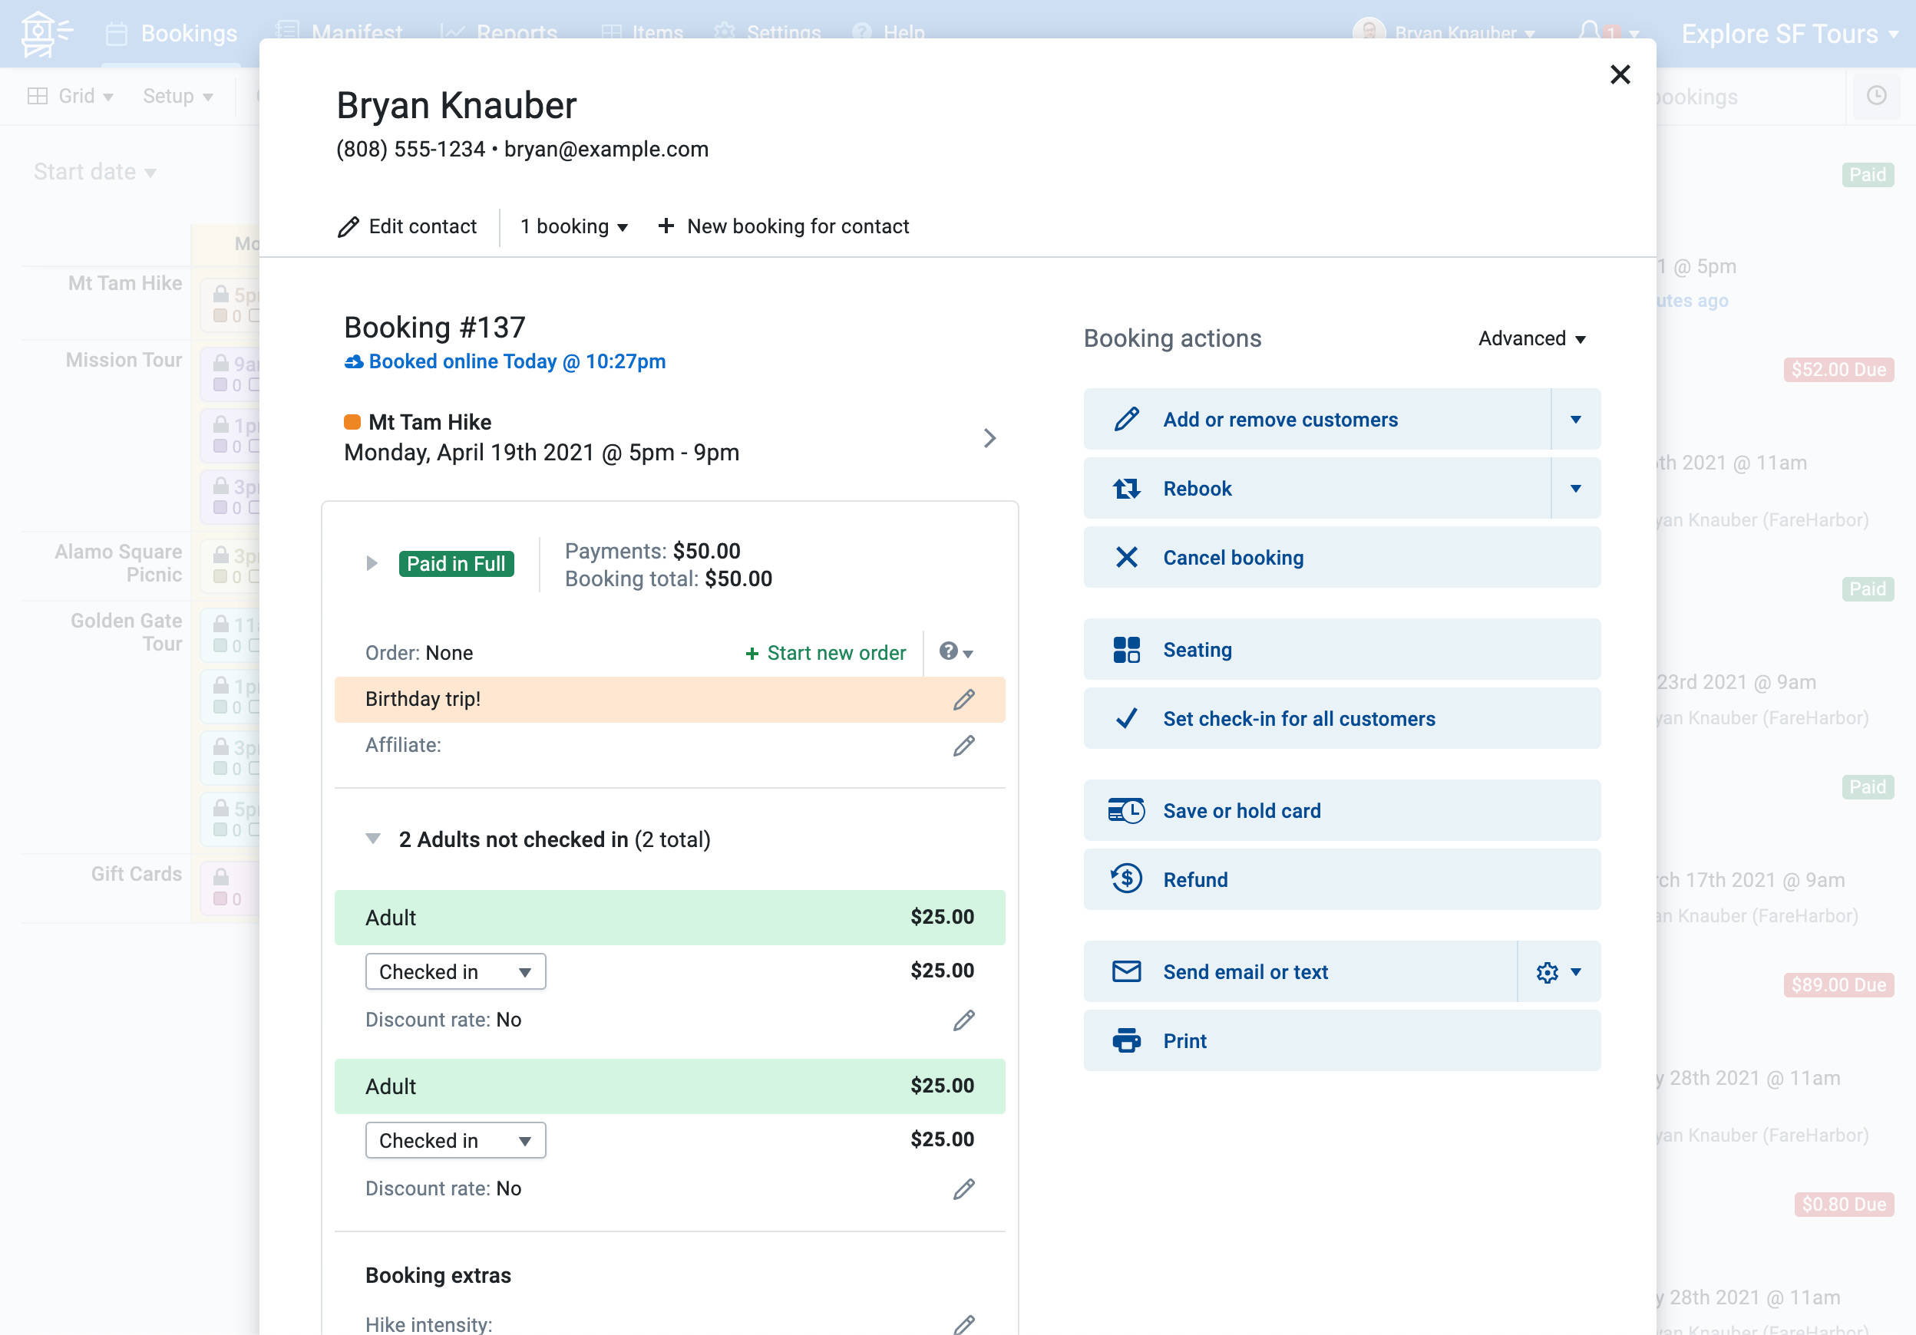Viewport: 1916px width, 1335px height.
Task: Set check-in for all customers
Action: [x=1342, y=719]
